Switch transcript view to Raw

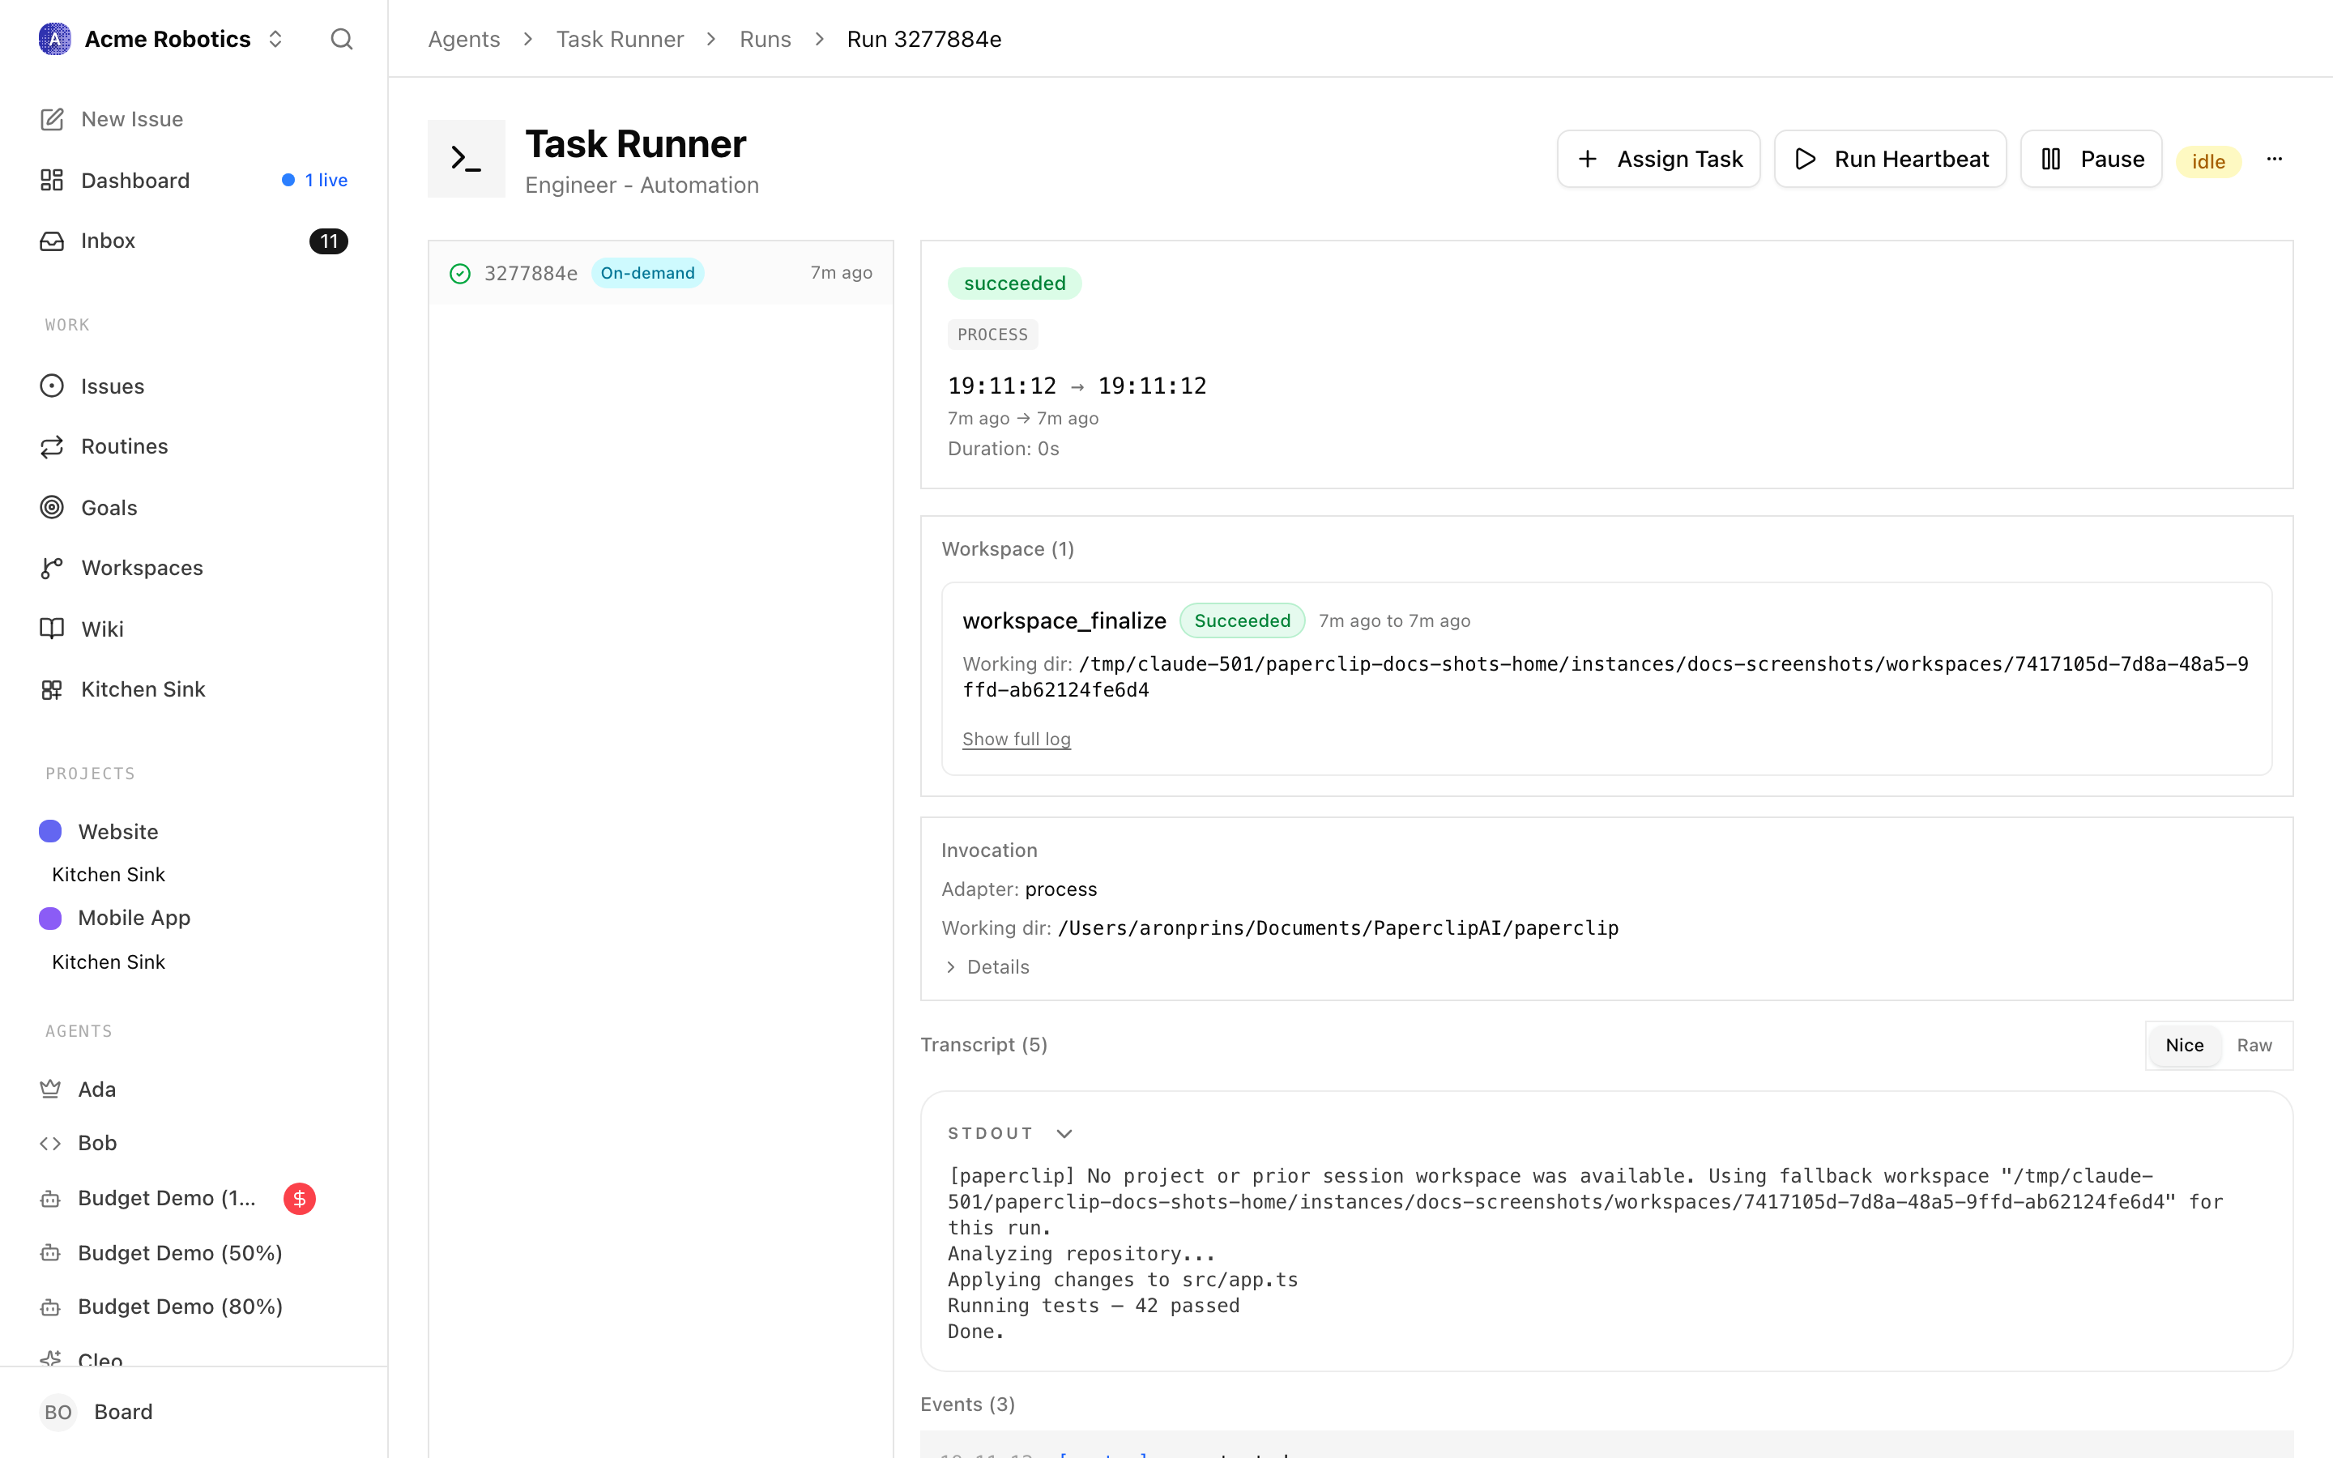(x=2254, y=1045)
